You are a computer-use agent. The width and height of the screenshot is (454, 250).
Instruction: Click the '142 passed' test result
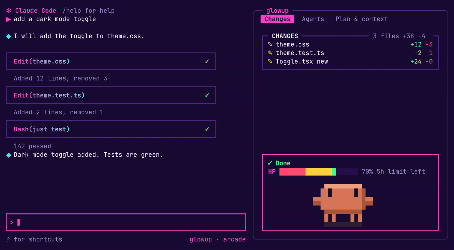coord(32,146)
